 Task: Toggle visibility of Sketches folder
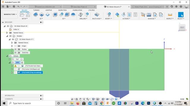pyautogui.click(x=15, y=53)
